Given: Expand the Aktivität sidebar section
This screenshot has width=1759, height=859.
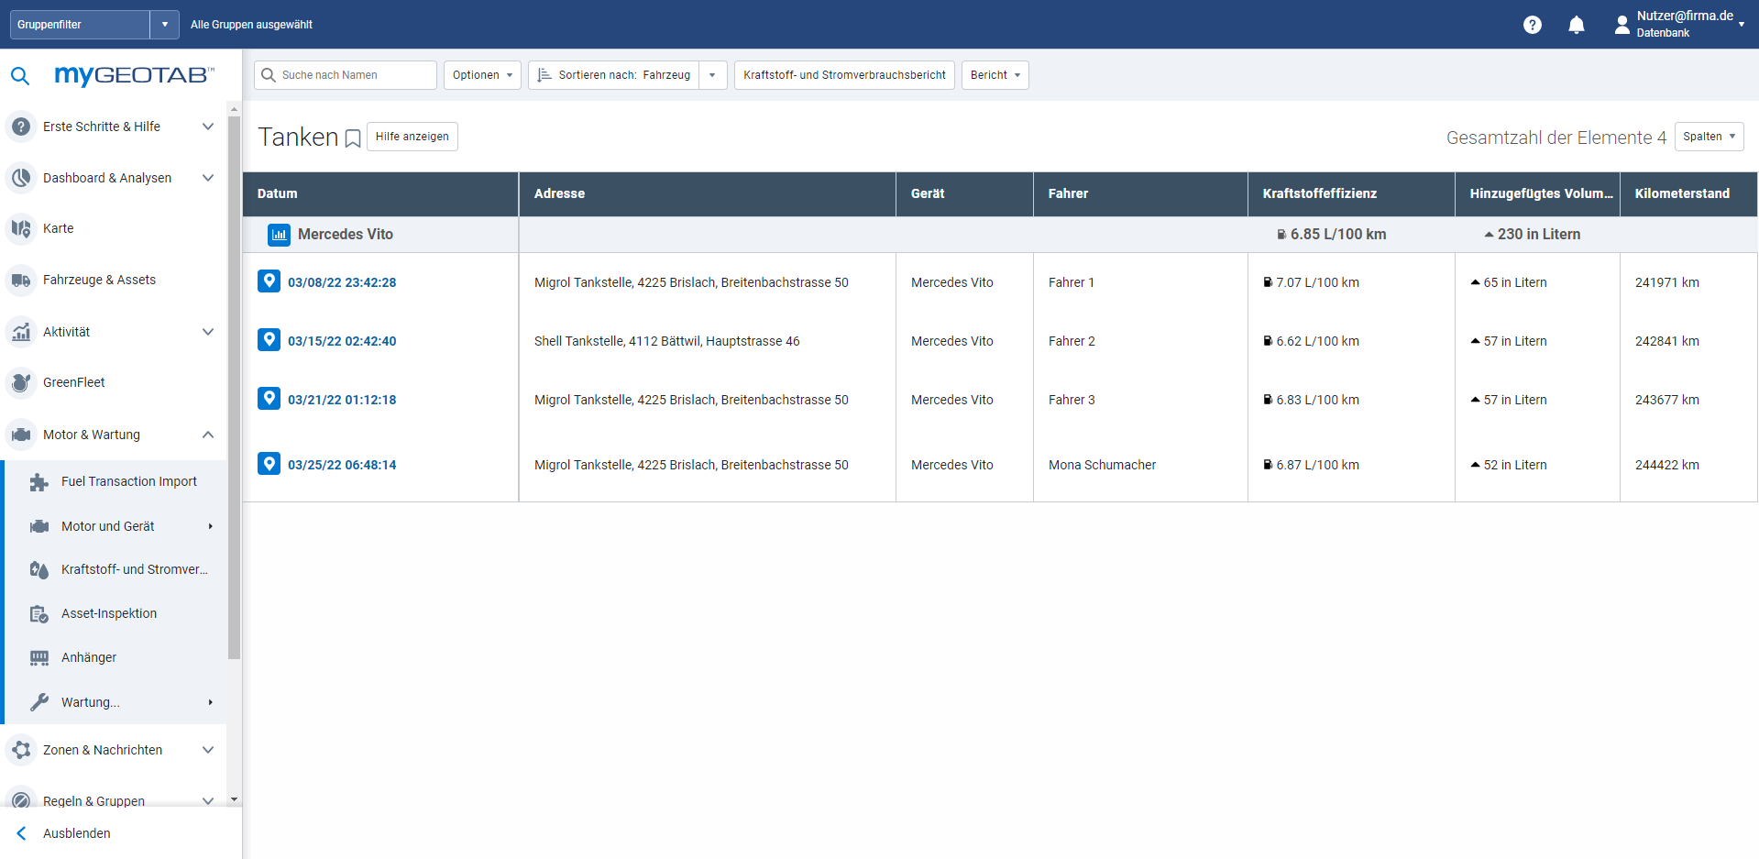Looking at the screenshot, I should point(208,332).
